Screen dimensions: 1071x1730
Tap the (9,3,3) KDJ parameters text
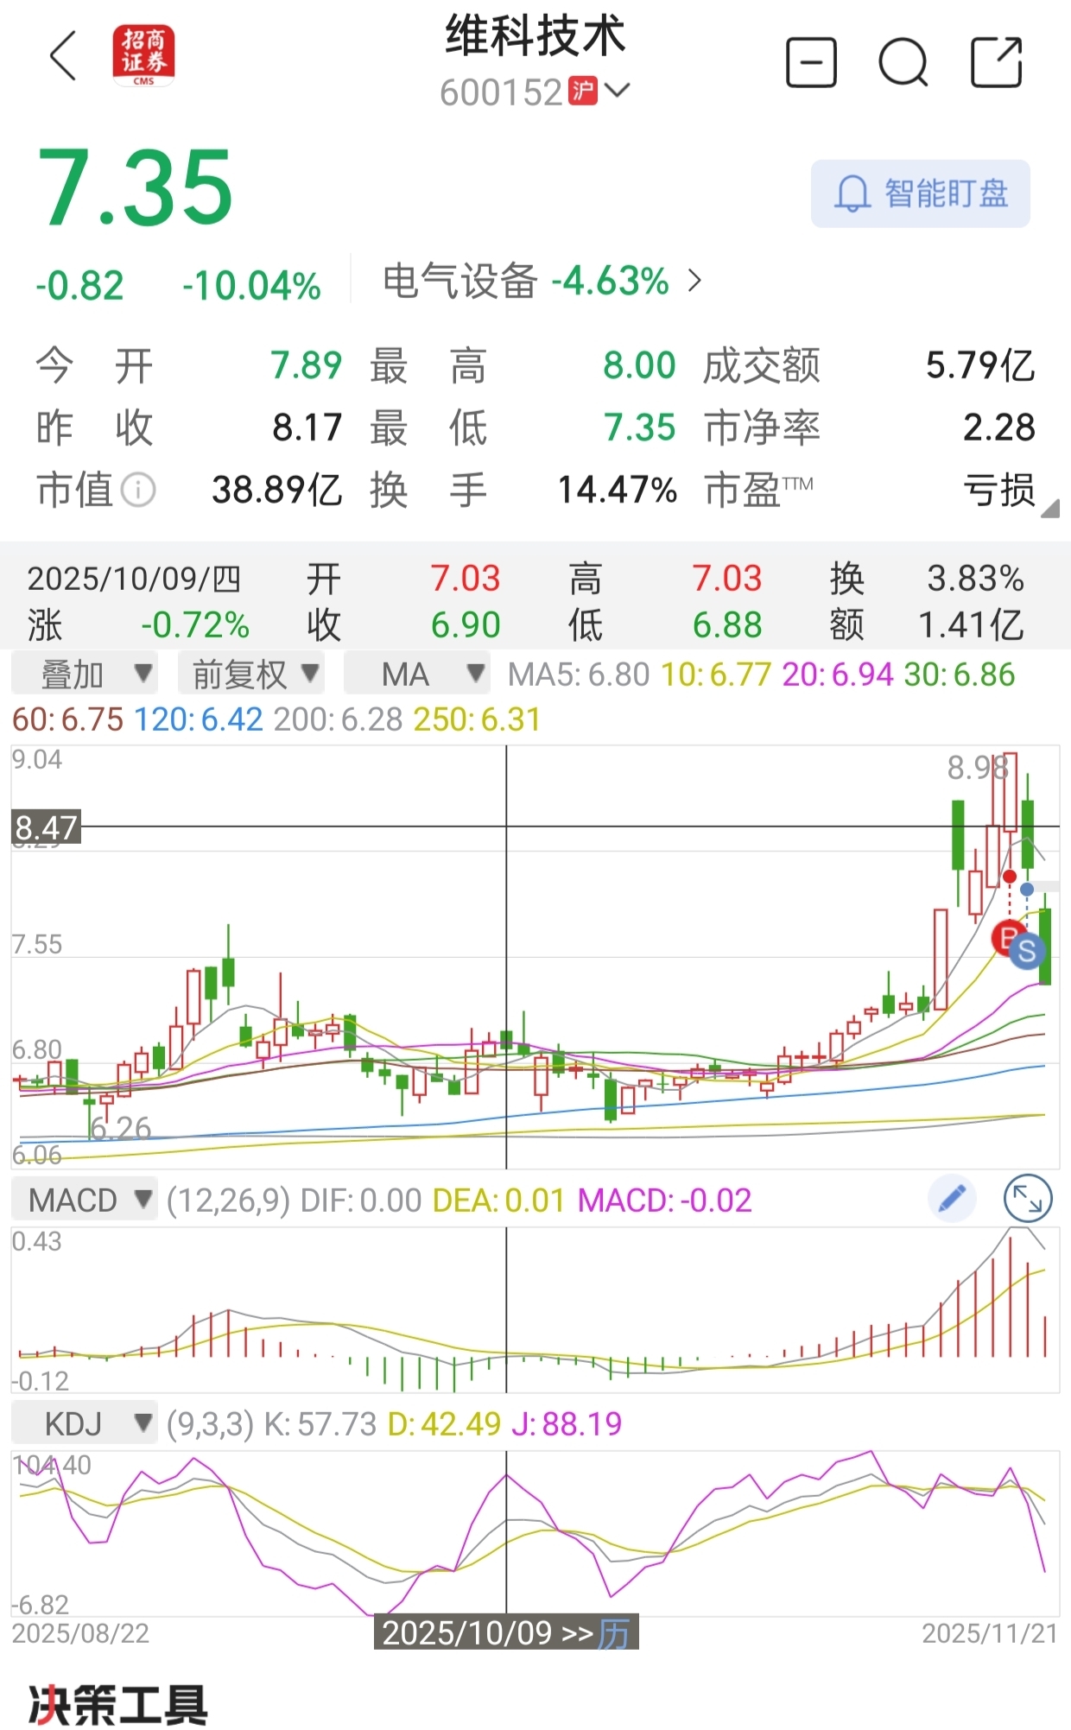[x=210, y=1423]
